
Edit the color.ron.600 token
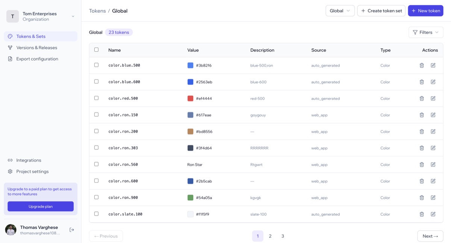433,181
